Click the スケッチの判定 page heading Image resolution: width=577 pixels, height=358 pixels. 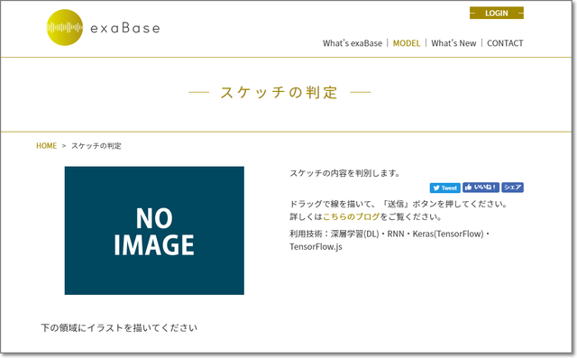(x=279, y=92)
